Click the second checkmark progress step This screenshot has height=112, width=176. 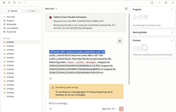tap(141, 17)
